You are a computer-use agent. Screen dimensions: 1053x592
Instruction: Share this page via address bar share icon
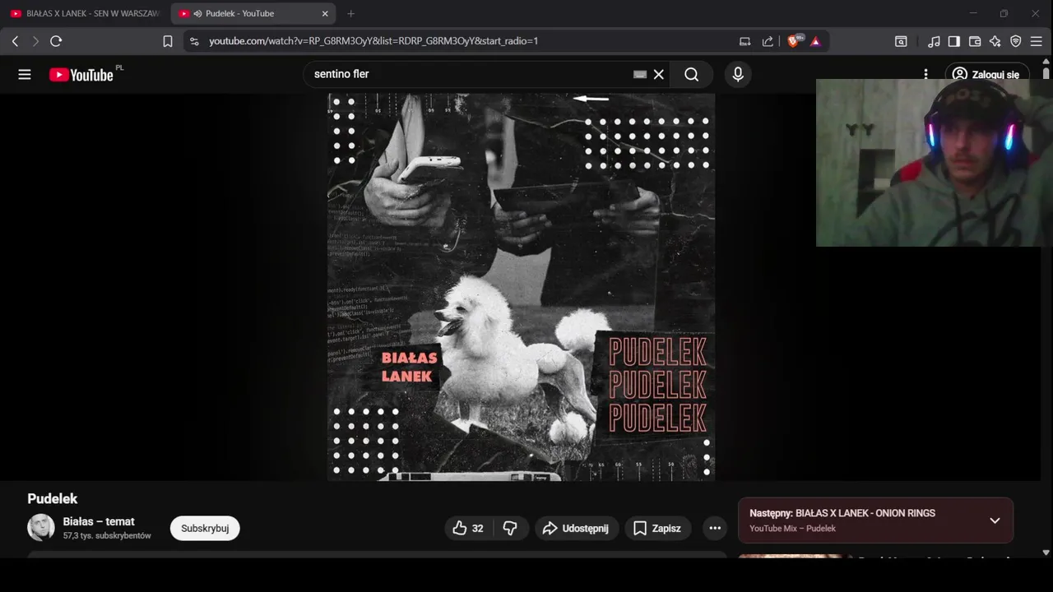click(x=768, y=41)
